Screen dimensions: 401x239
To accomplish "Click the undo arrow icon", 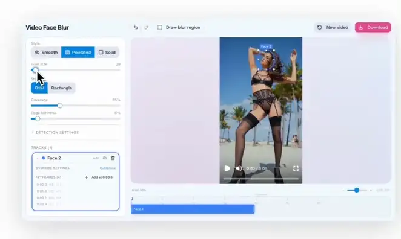I will click(x=136, y=27).
